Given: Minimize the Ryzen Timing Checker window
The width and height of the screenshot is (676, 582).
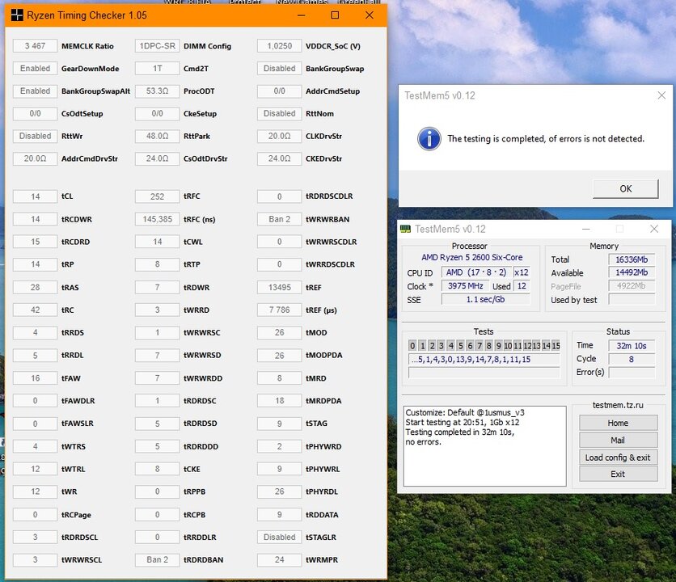Looking at the screenshot, I should point(302,15).
